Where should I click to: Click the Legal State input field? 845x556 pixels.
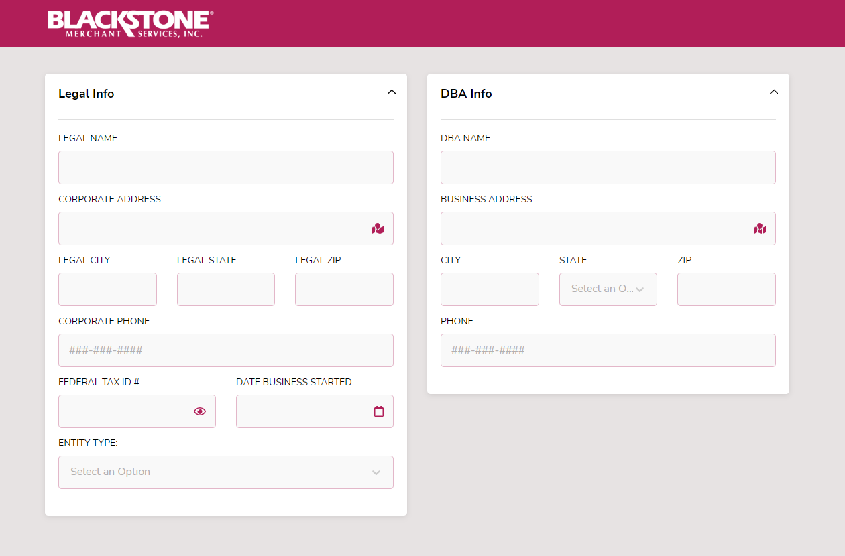tap(225, 289)
